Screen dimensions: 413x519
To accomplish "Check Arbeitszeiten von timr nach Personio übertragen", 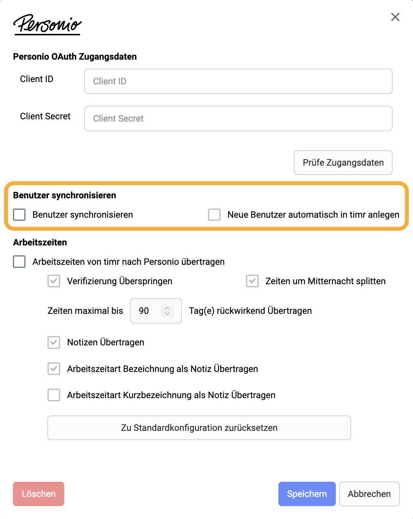I will 19,262.
